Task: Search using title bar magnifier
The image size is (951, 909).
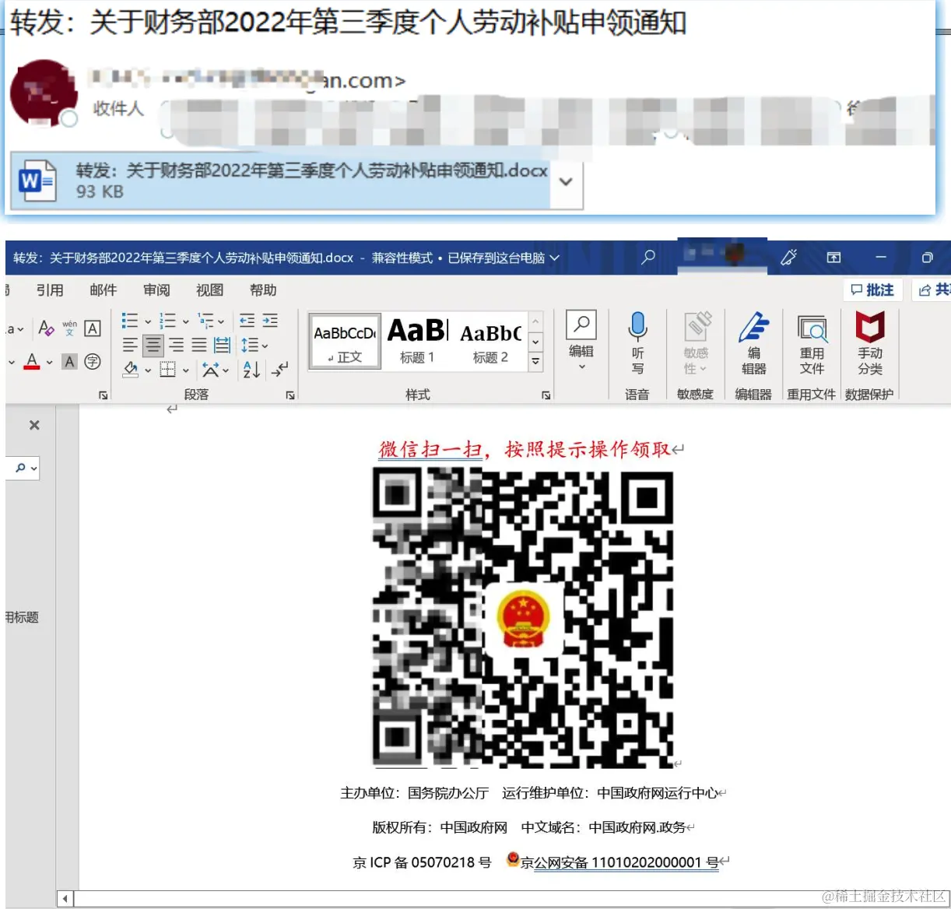Action: click(647, 257)
